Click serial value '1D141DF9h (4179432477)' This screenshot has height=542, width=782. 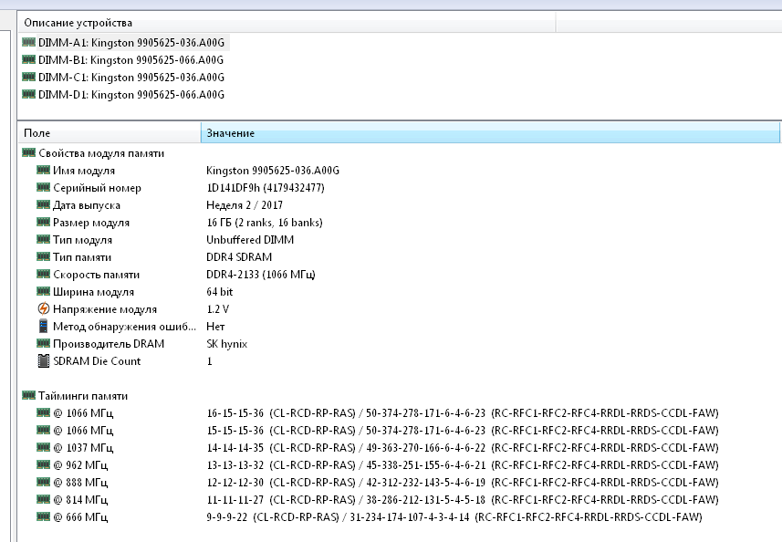click(x=266, y=187)
